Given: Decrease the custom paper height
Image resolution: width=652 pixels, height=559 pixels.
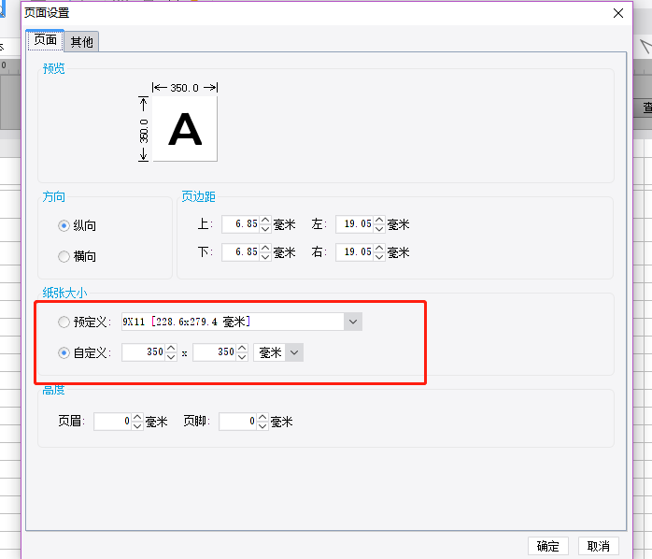Looking at the screenshot, I should 243,357.
